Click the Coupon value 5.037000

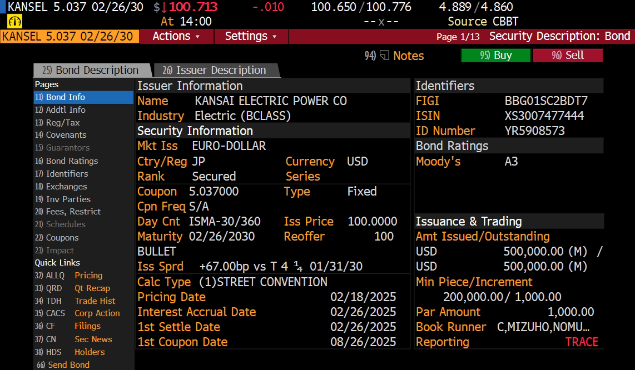point(214,192)
